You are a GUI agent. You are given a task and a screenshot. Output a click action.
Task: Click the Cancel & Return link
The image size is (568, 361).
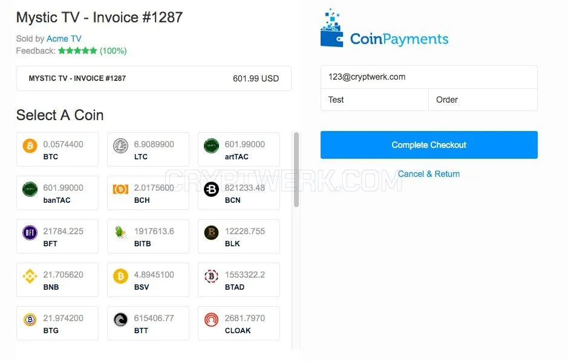tap(428, 174)
